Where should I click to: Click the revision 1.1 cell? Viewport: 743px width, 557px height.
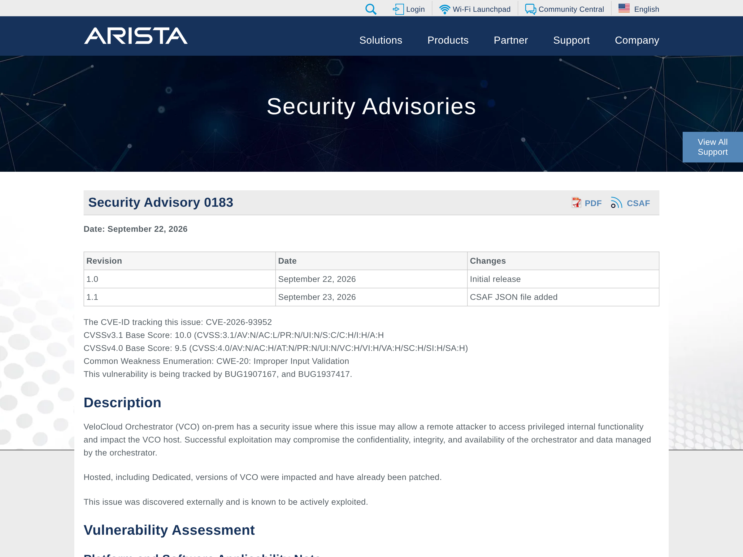(x=180, y=297)
